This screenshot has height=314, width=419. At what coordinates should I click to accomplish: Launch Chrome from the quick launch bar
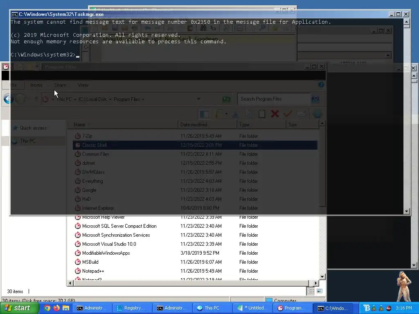click(47, 308)
